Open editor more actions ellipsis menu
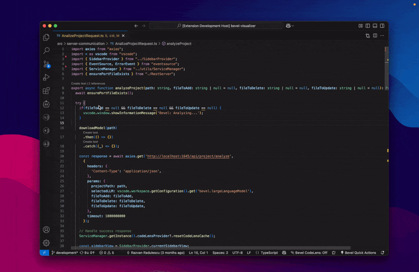This screenshot has width=419, height=272. click(382, 36)
